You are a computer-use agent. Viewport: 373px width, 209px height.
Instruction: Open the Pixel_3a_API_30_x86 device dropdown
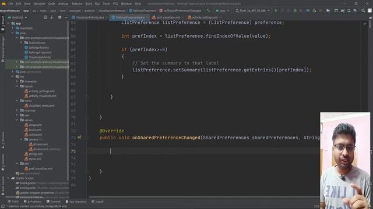[x=252, y=10]
